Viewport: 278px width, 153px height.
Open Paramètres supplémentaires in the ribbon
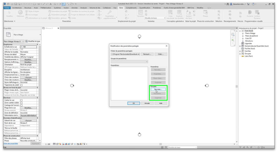point(109,14)
